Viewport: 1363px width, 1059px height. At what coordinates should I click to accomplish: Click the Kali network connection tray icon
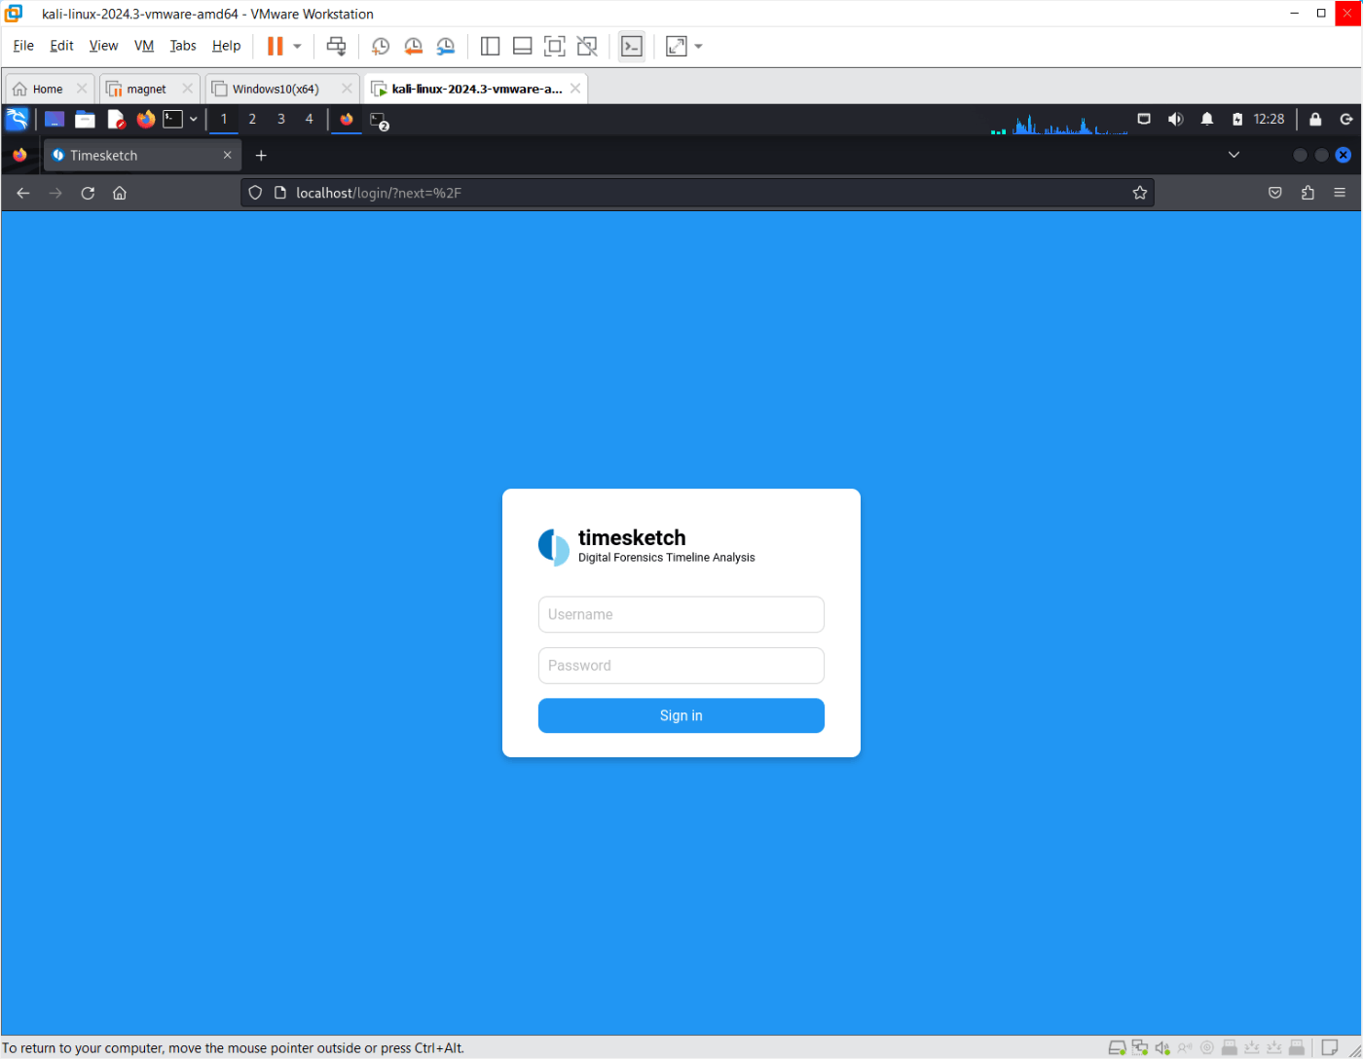[x=1144, y=119]
